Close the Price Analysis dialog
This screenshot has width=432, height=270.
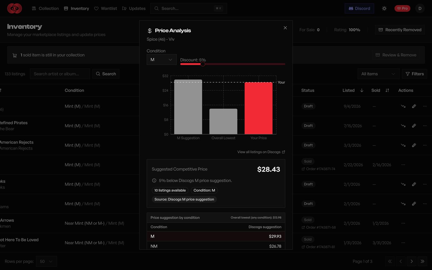point(285,28)
